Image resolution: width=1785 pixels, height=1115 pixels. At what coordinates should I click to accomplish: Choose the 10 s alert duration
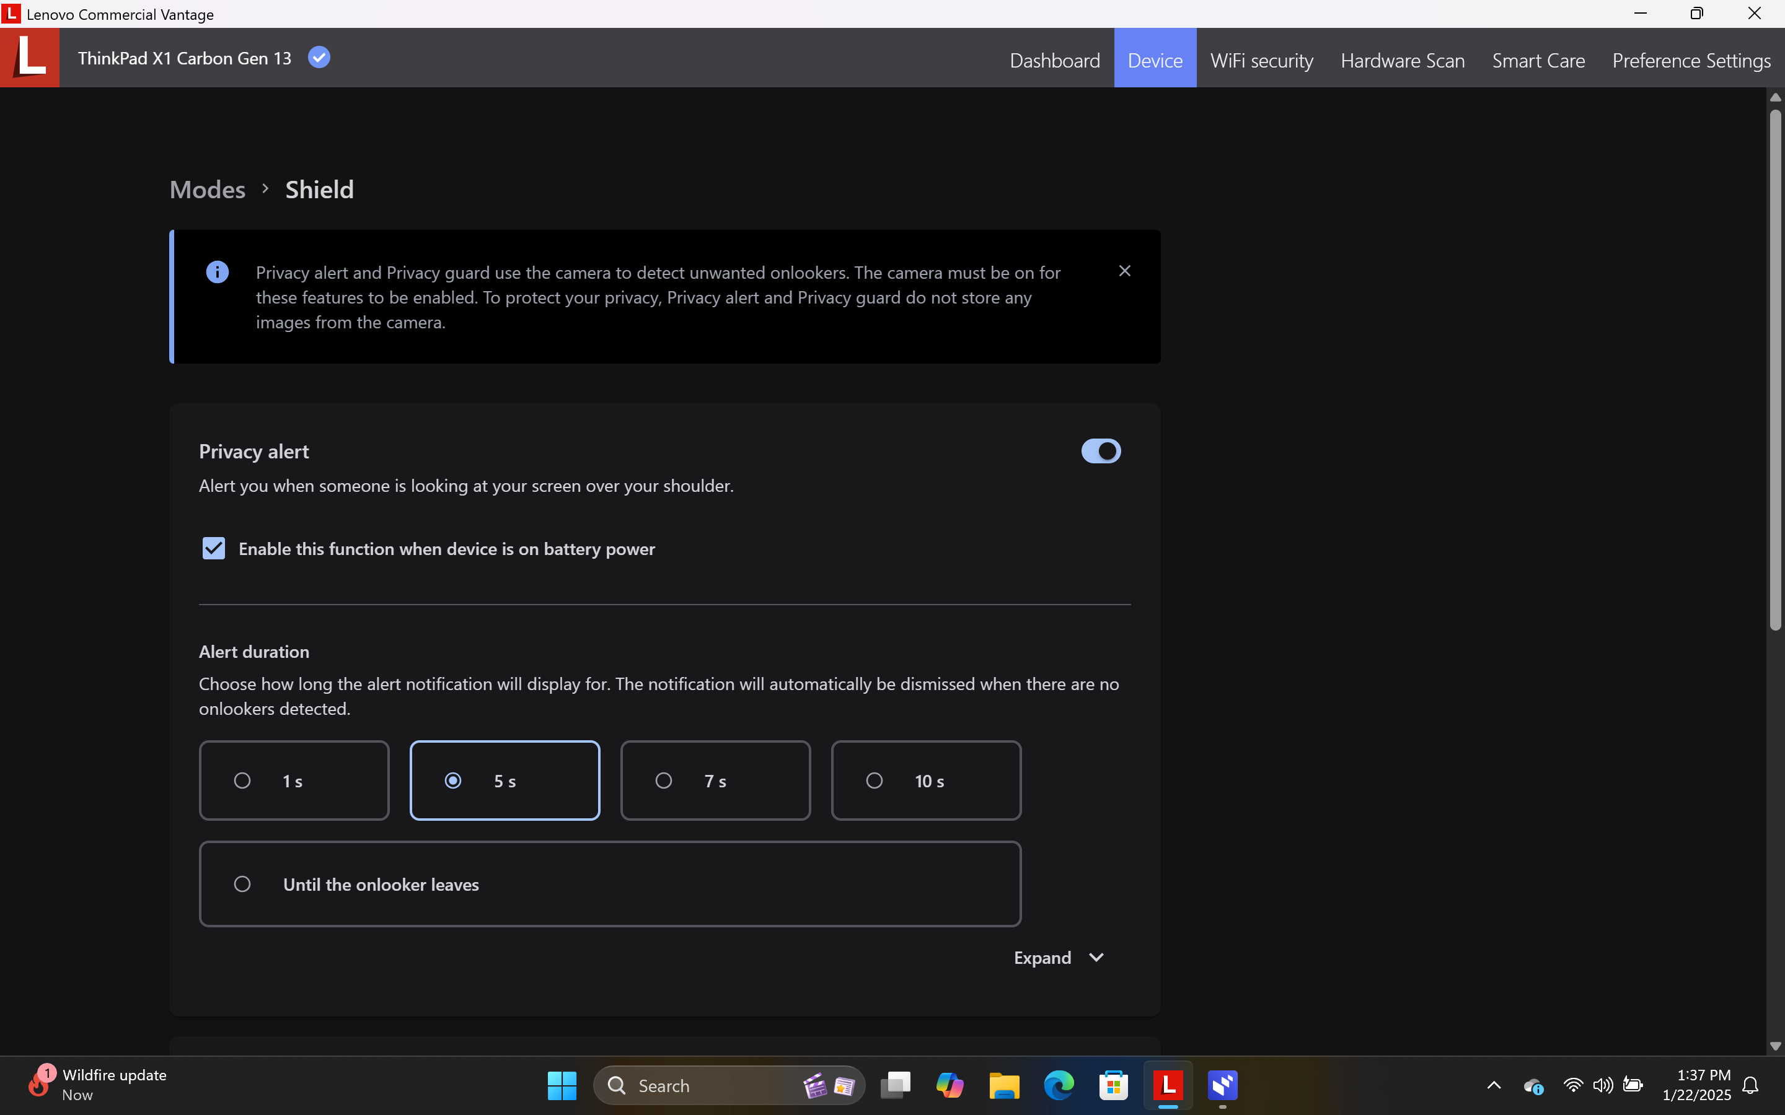[926, 780]
